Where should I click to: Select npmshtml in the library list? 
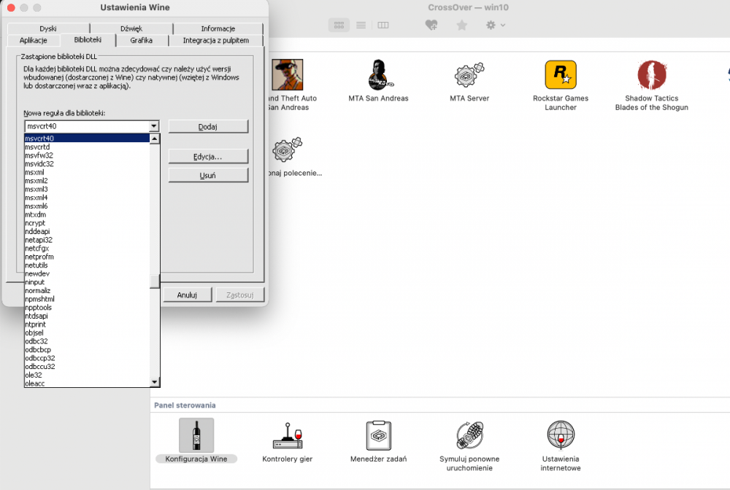tap(87, 299)
